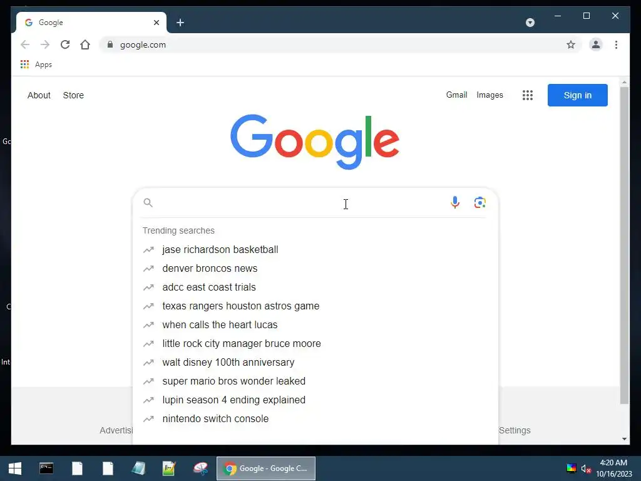Image resolution: width=641 pixels, height=481 pixels.
Task: Click the voice search microphone icon
Action: 454,202
